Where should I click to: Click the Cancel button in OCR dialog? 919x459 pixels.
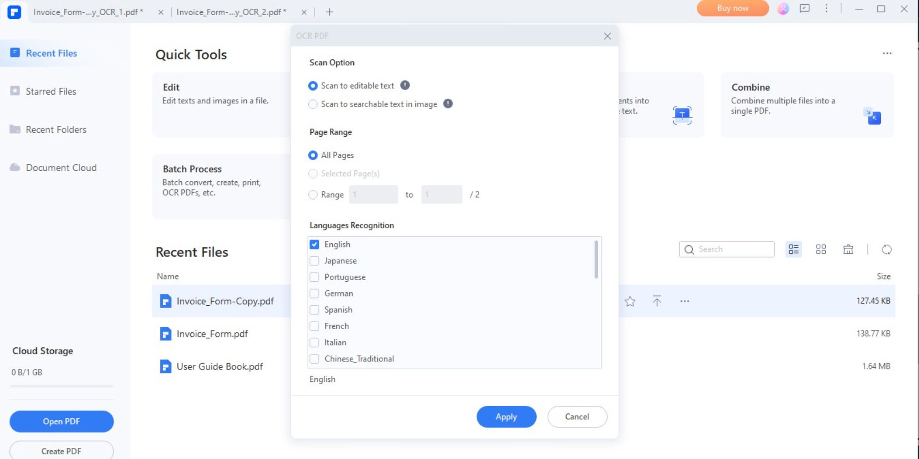[577, 417]
